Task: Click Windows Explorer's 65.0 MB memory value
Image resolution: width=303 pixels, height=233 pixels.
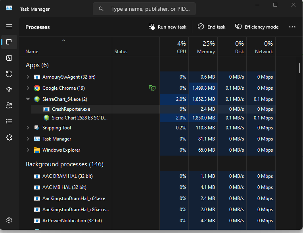Action: 206,150
